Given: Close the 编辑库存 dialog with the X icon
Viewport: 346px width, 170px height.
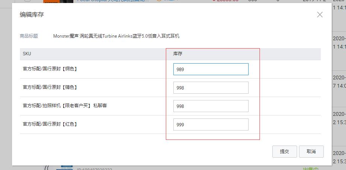Looking at the screenshot, I should point(320,15).
